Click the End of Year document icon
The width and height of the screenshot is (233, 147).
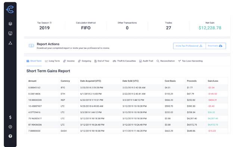point(95,61)
